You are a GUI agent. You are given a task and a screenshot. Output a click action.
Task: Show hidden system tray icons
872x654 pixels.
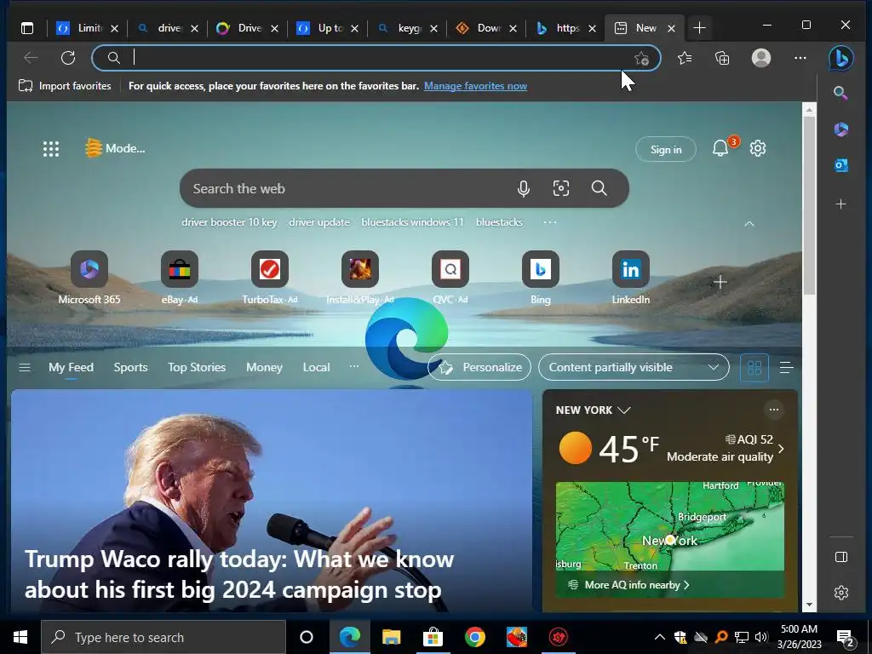[659, 637]
